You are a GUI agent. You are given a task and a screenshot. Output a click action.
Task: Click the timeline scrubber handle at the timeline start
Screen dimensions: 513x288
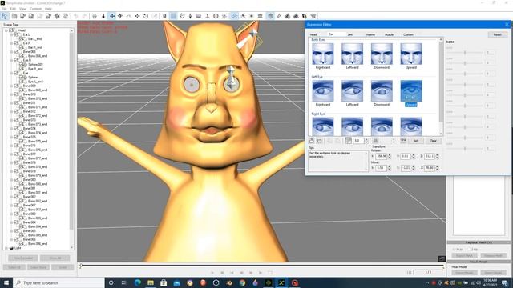pos(80,266)
